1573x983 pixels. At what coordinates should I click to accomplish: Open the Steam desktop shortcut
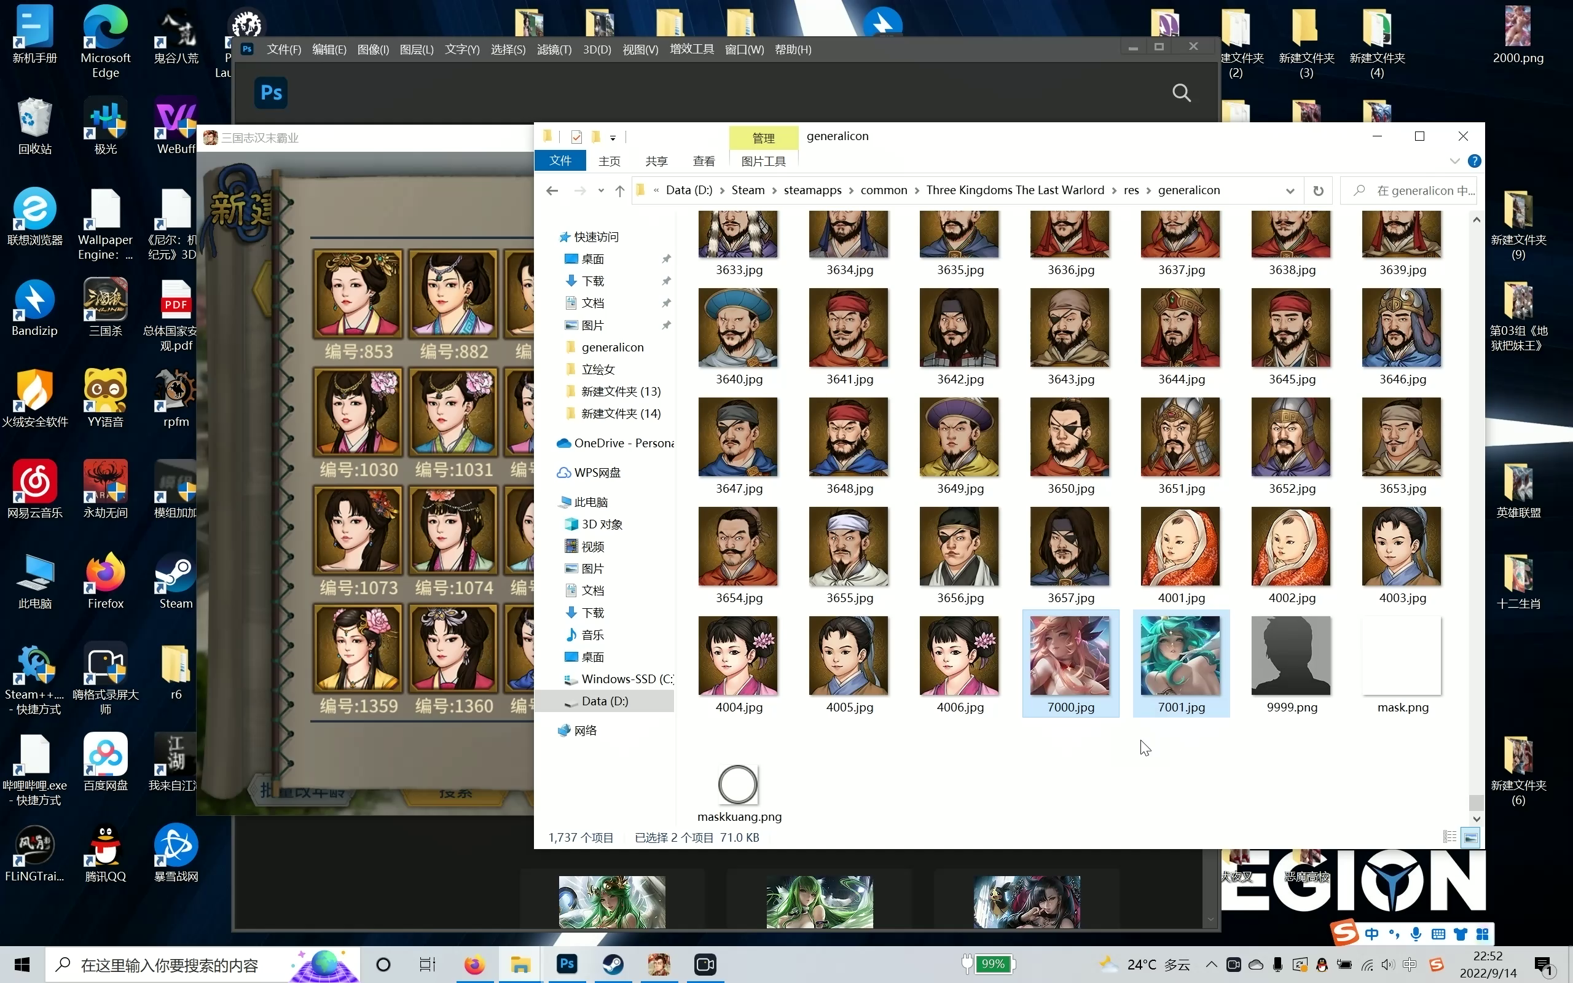tap(176, 581)
